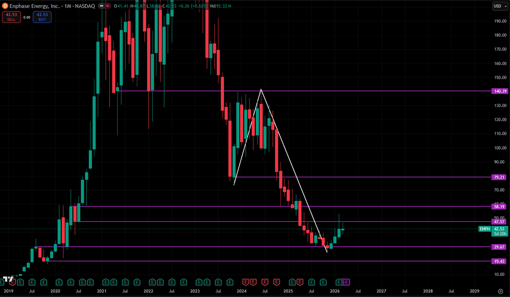The height and width of the screenshot is (297, 510).
Task: Click the 2028 time axis label
Action: click(x=428, y=291)
